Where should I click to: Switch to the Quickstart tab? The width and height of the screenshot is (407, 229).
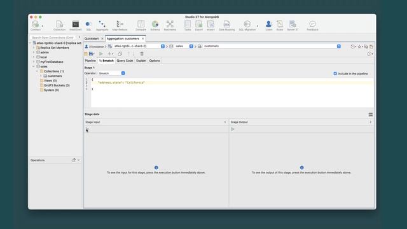coord(92,38)
